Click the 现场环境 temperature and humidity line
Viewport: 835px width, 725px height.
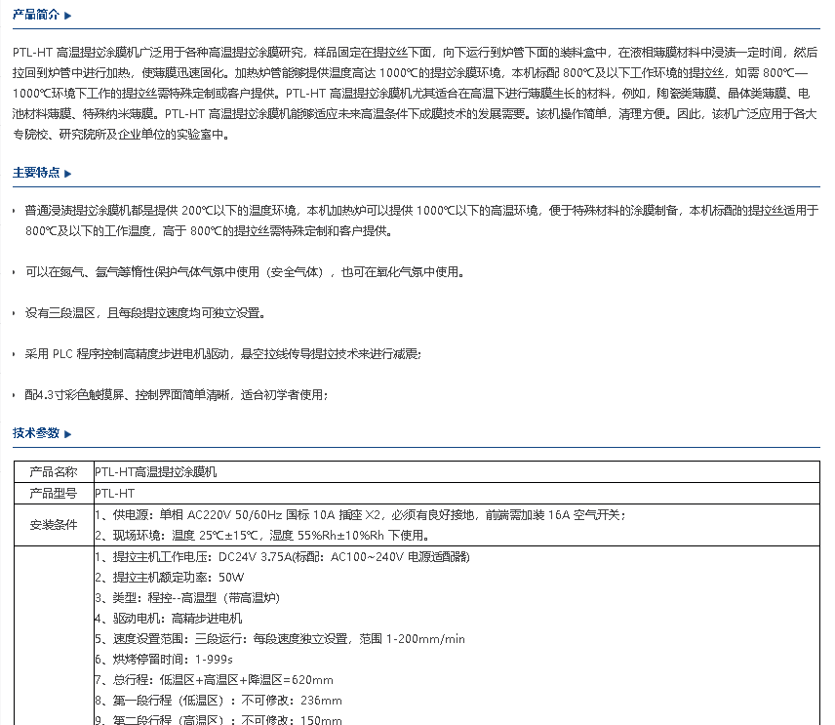(x=261, y=536)
